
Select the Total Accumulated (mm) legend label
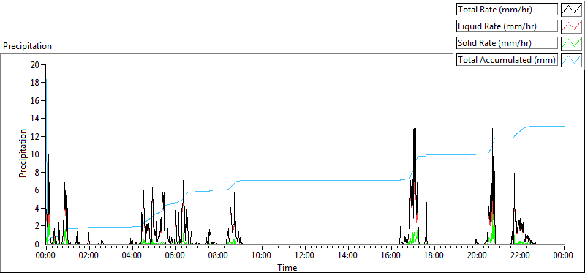(x=507, y=60)
